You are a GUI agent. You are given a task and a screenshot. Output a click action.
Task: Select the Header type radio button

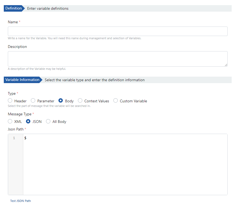(10, 101)
